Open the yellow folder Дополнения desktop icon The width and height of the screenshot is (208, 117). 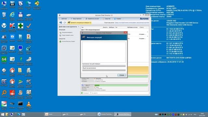[20, 71]
